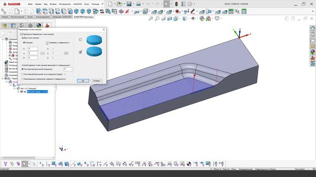The height and width of the screenshot is (177, 316).
Task: Click the Zoom to Fit magnifier icon
Action: [151, 19]
